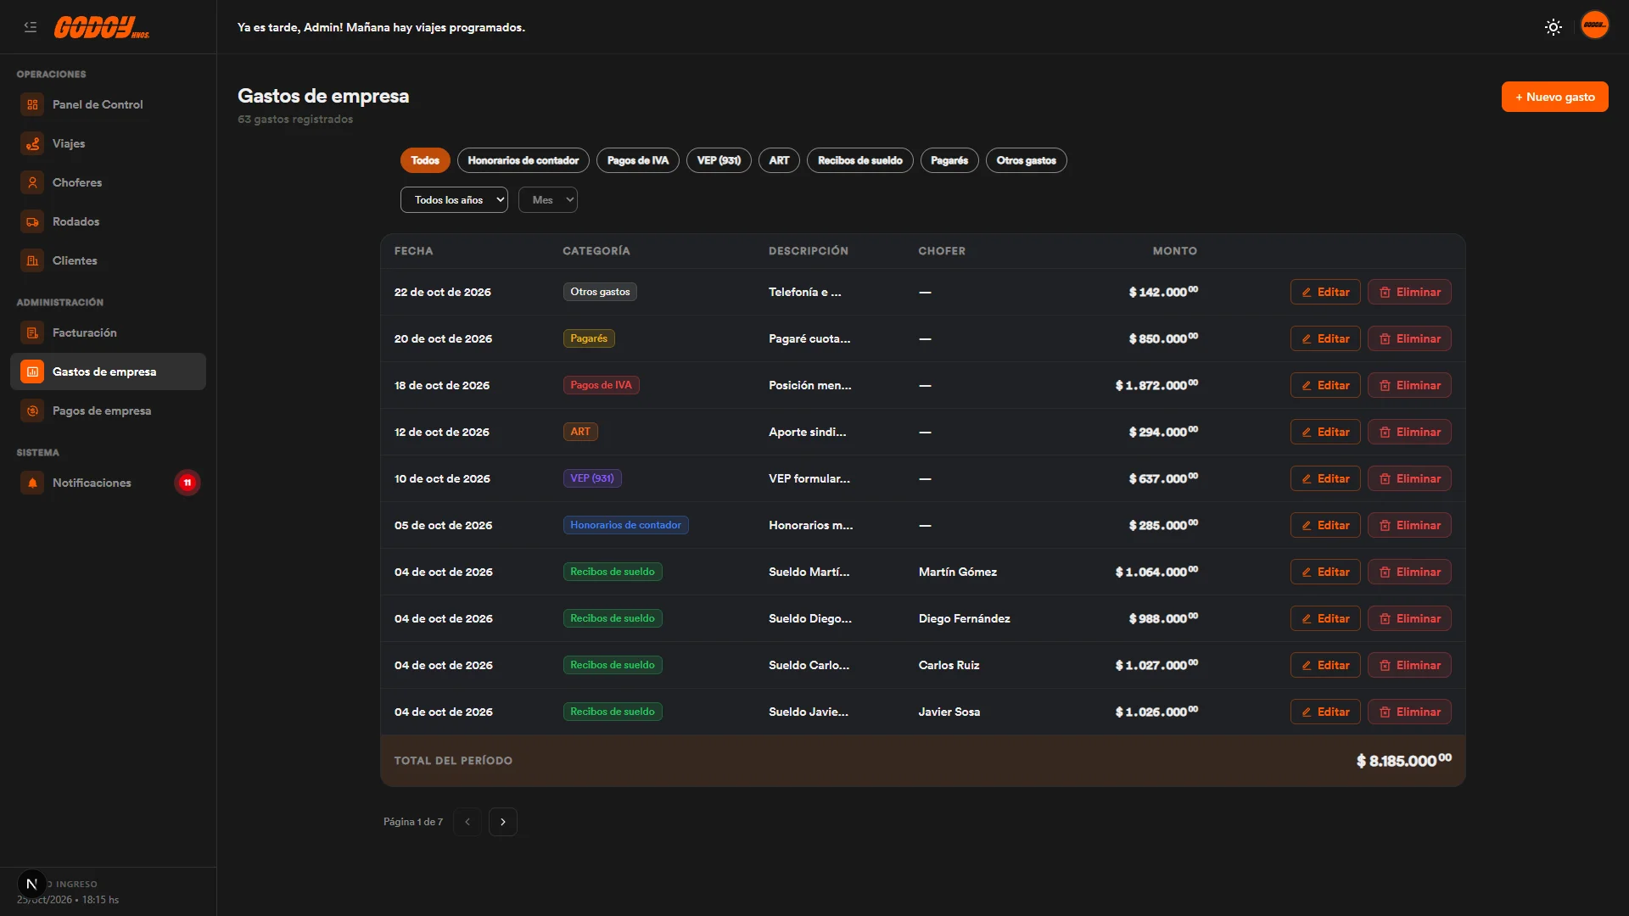
Task: Delete the Diego Fernández salary row
Action: pyautogui.click(x=1409, y=618)
